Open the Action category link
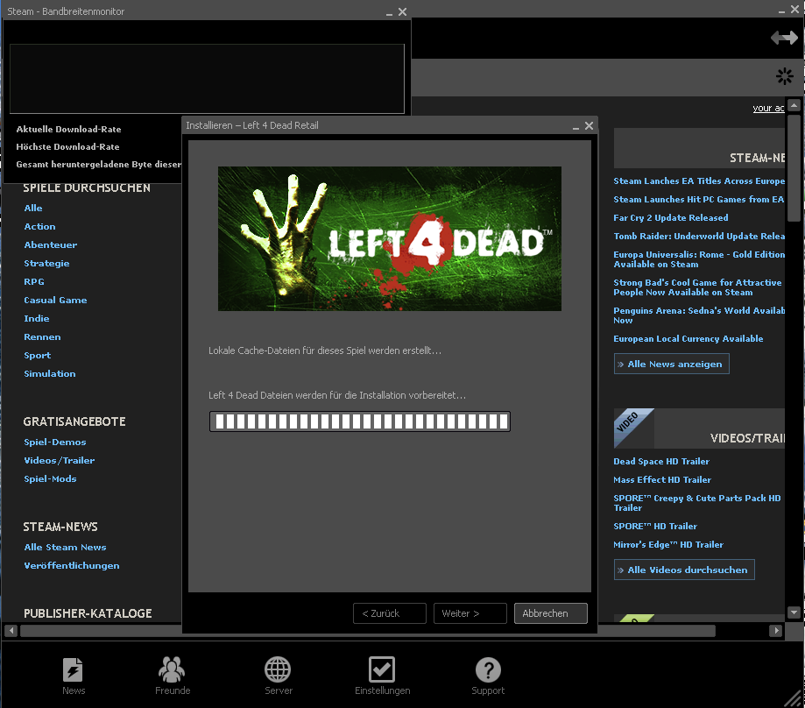The height and width of the screenshot is (708, 805). [39, 226]
